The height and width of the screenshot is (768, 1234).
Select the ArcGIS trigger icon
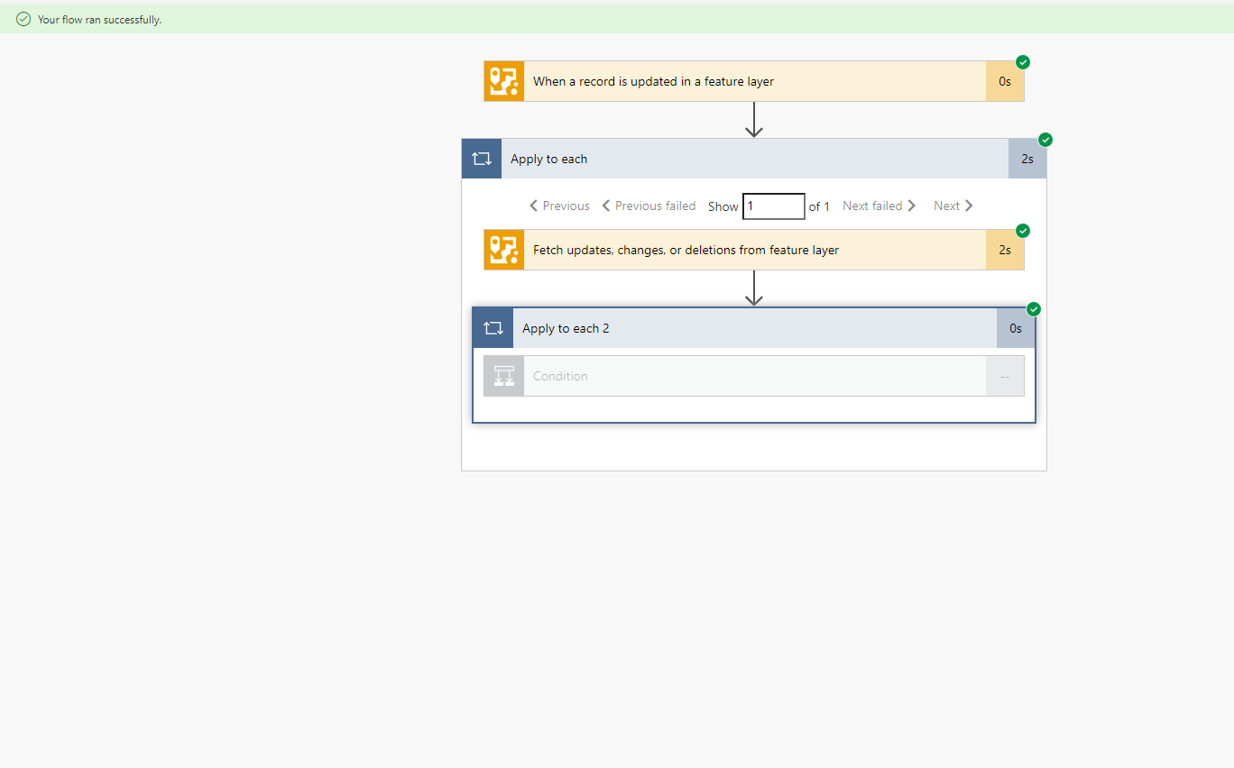coord(503,80)
